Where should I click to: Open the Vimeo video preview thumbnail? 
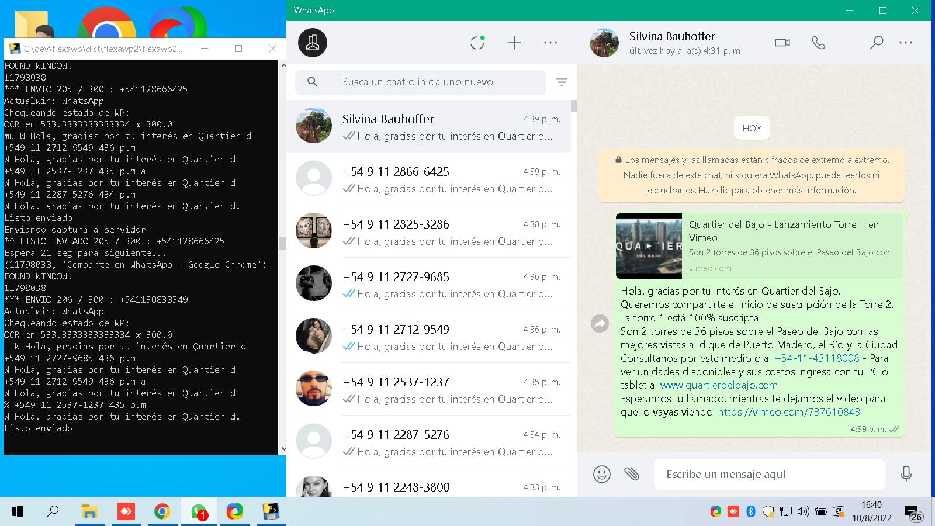[x=649, y=246]
